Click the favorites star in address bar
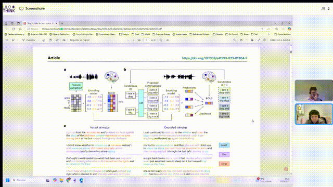Viewport: 333px width, 187px height. pos(268,29)
